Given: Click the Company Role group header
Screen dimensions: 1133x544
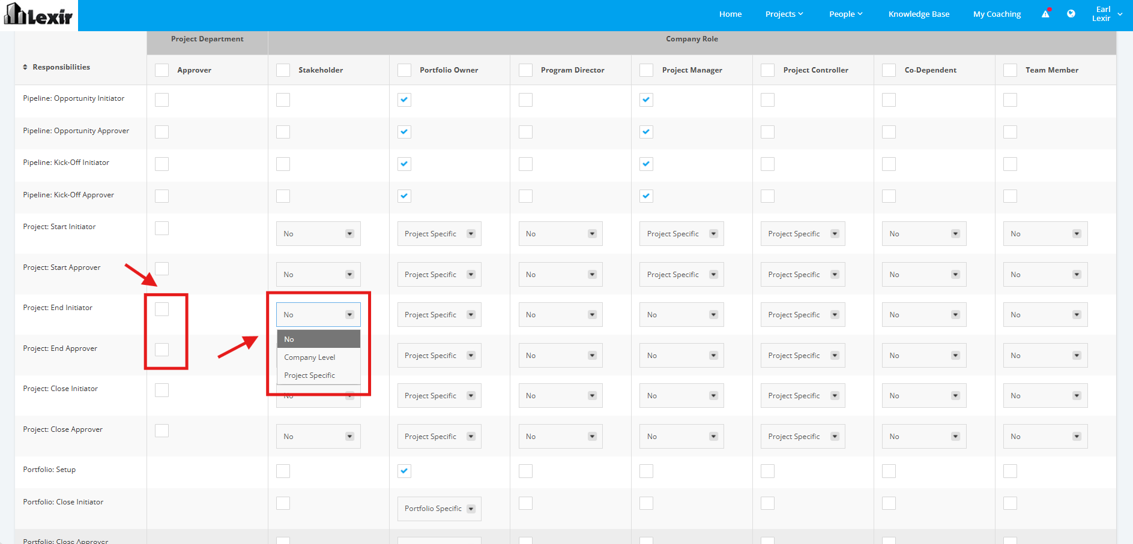Looking at the screenshot, I should [692, 39].
